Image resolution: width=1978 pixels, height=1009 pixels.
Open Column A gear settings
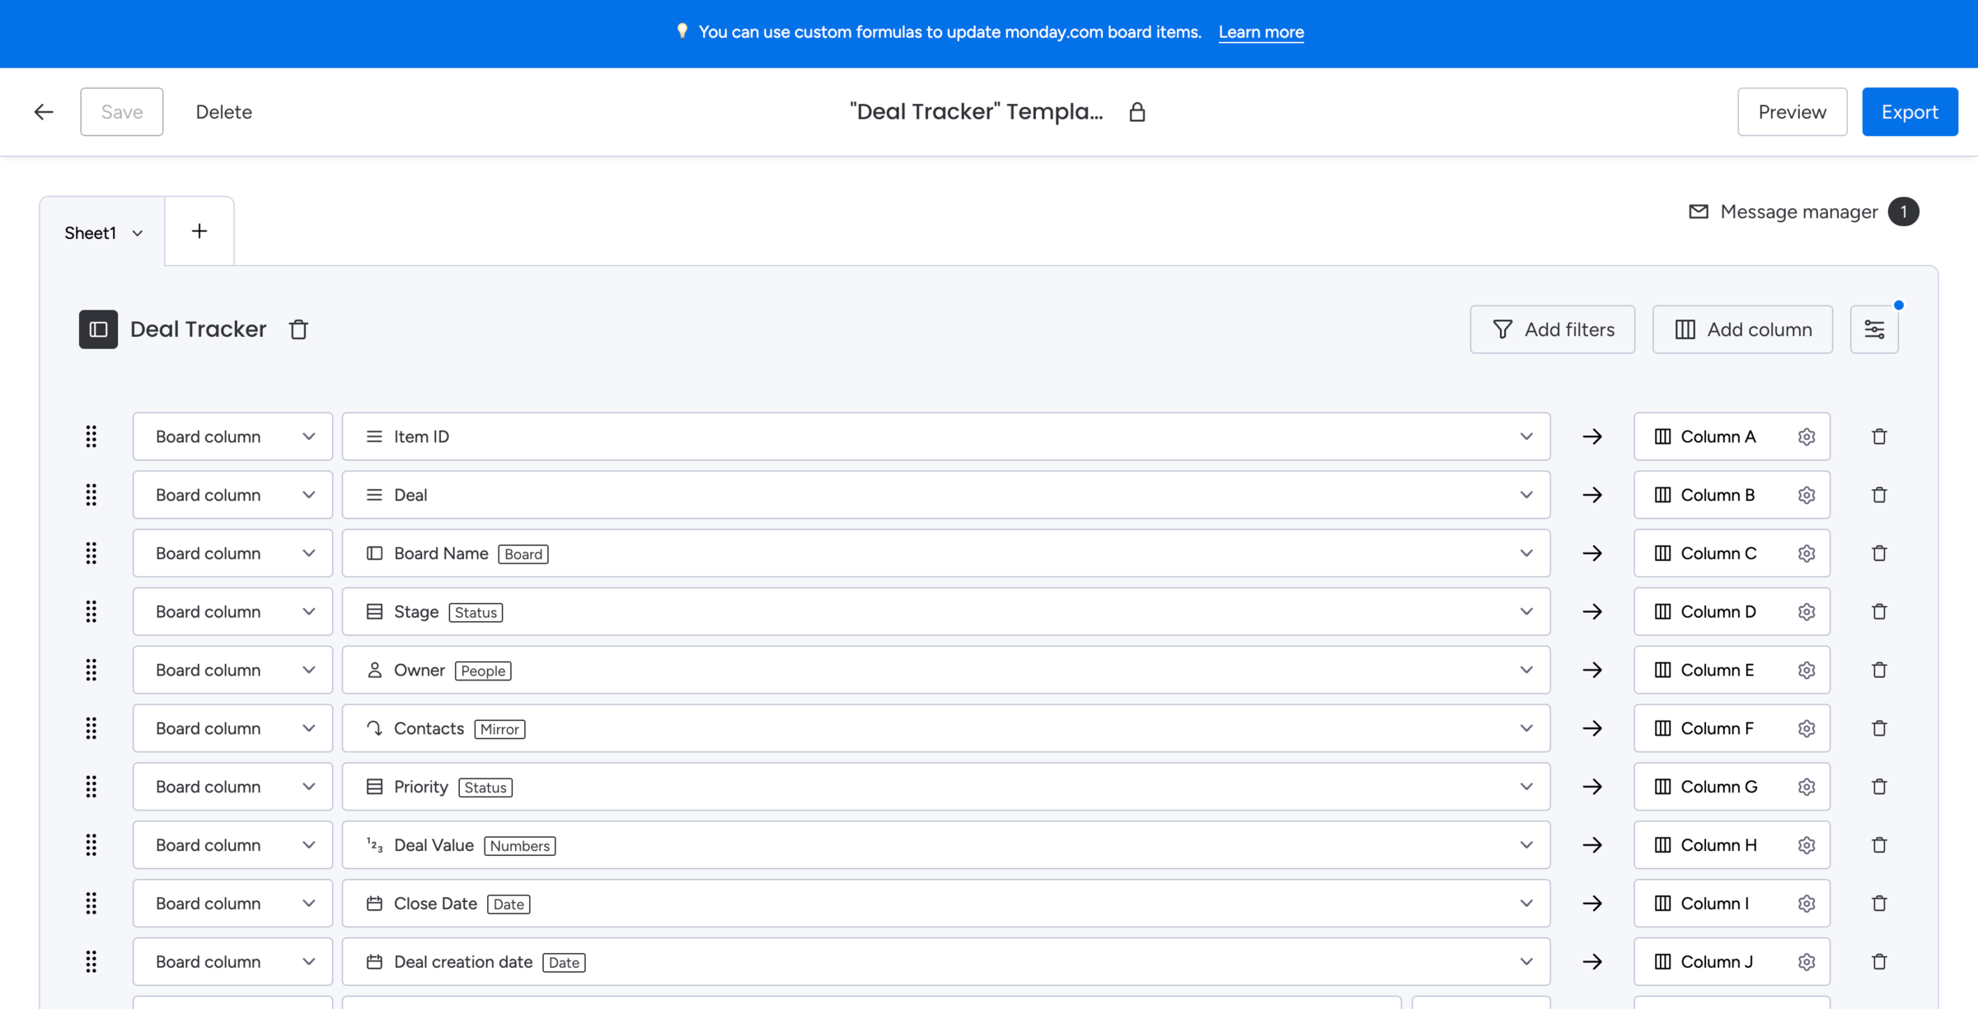pos(1806,437)
